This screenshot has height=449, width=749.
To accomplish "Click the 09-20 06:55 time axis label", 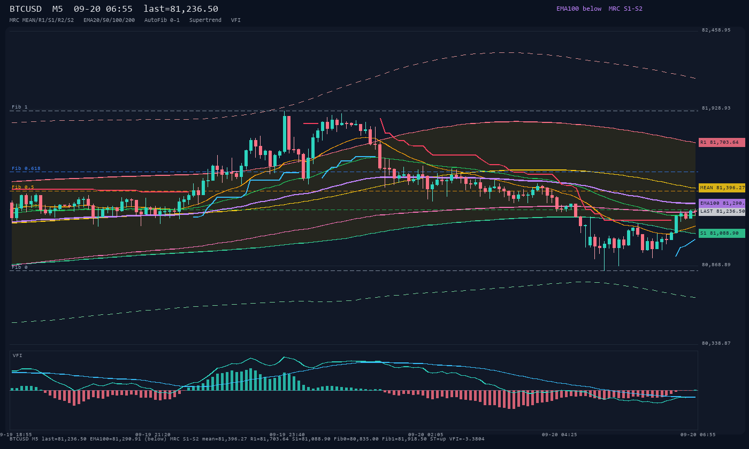I will click(x=698, y=435).
